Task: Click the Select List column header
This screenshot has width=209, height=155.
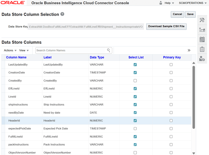Action: coord(136,57)
